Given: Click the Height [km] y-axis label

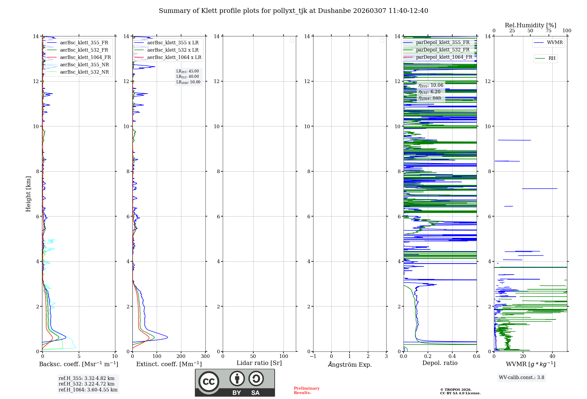Looking at the screenshot, I should coord(28,194).
